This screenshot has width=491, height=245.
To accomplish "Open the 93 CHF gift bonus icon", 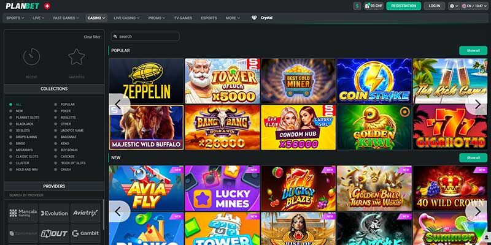I will coord(374,6).
